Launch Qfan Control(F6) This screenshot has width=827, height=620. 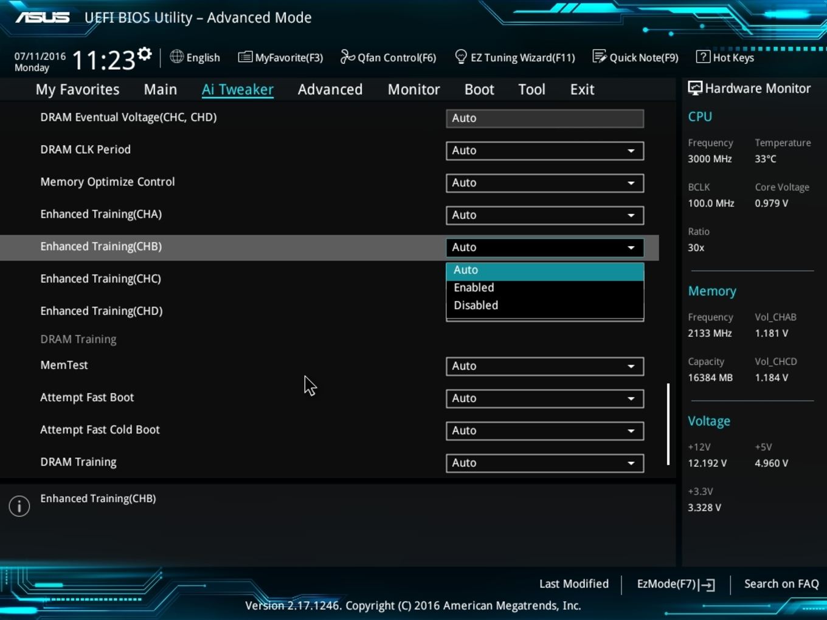tap(388, 57)
